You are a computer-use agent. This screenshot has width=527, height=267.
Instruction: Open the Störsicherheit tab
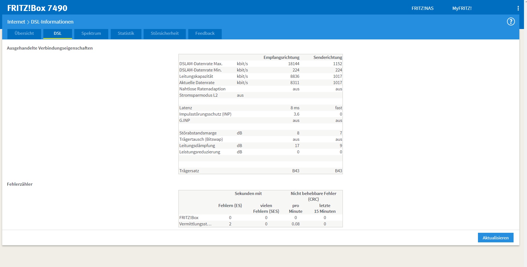[165, 34]
